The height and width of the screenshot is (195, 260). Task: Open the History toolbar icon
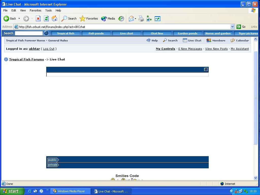[121, 19]
